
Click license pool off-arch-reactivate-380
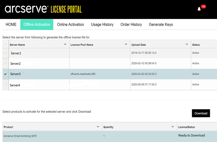coord(83,74)
